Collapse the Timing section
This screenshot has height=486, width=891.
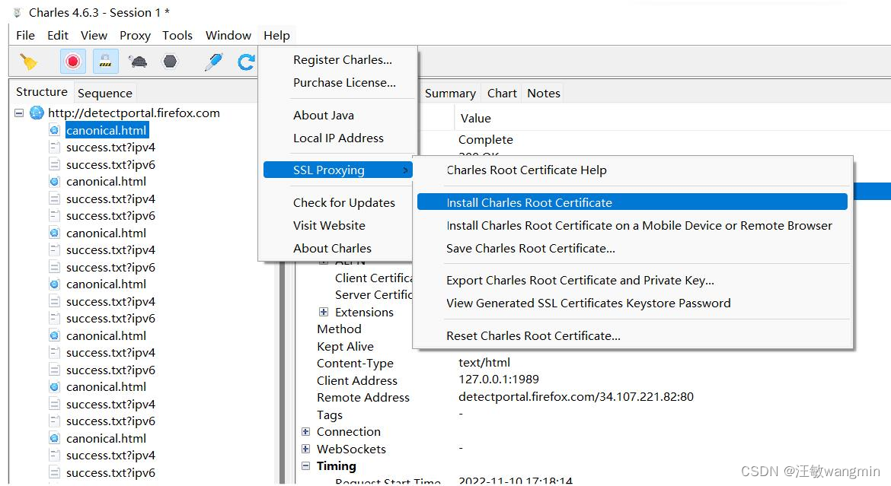click(305, 465)
